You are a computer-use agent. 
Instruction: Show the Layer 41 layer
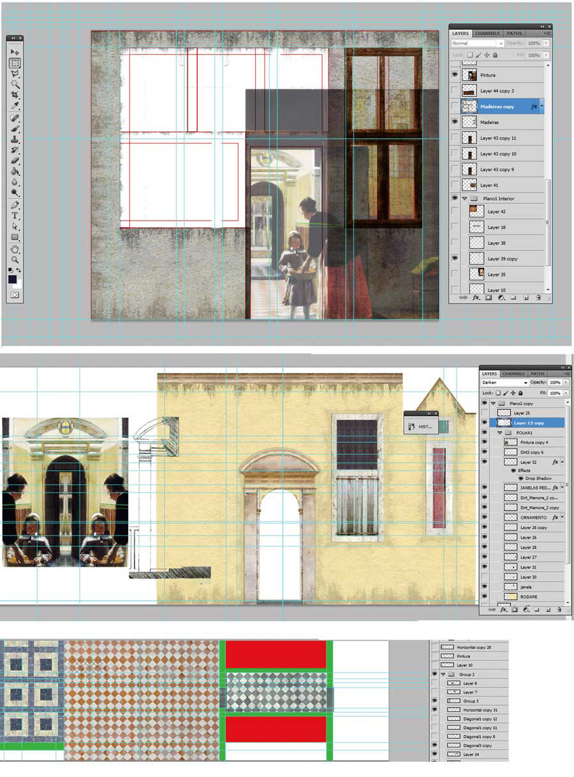[x=454, y=185]
